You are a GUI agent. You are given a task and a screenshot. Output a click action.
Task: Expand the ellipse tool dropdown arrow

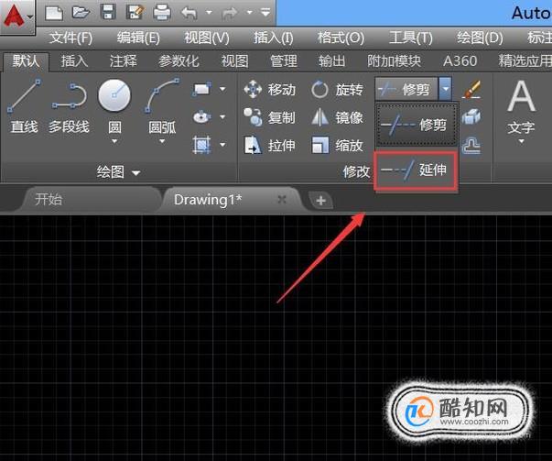tap(222, 116)
